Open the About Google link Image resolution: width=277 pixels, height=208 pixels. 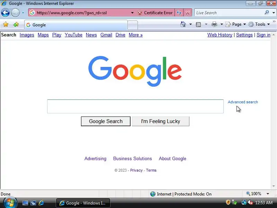click(x=172, y=158)
